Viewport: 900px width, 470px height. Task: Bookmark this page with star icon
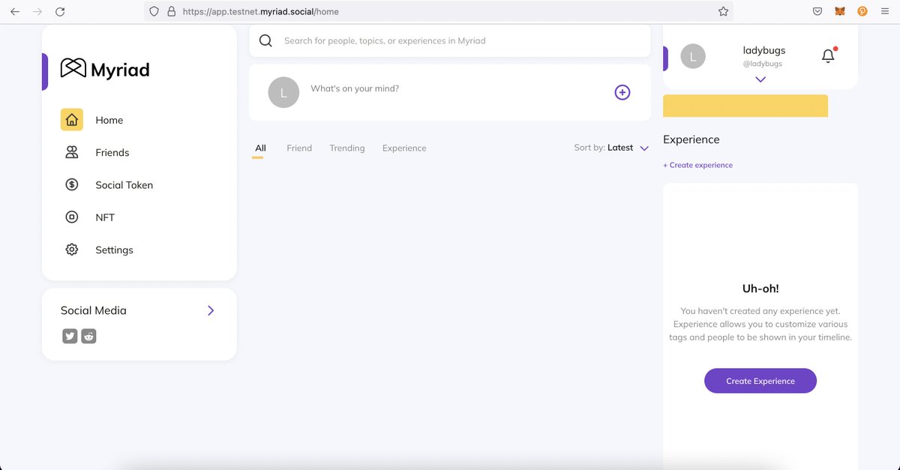pyautogui.click(x=723, y=11)
